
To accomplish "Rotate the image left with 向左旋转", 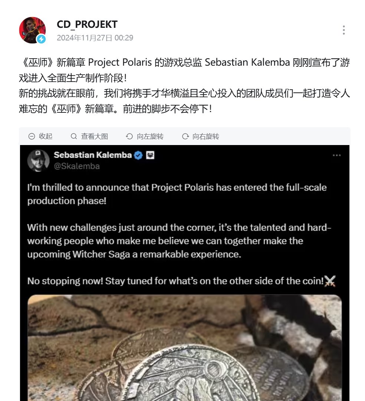I will coord(145,136).
